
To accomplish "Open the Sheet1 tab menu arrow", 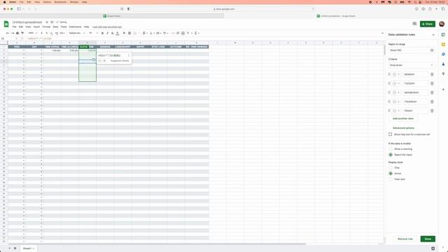I will click(x=34, y=248).
